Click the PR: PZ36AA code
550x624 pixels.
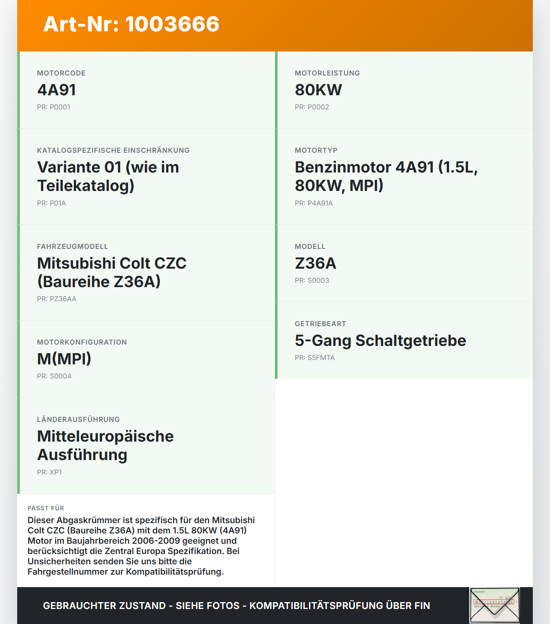57,299
